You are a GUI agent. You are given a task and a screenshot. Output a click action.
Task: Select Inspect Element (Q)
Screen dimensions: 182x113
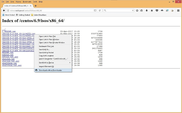[53, 66]
